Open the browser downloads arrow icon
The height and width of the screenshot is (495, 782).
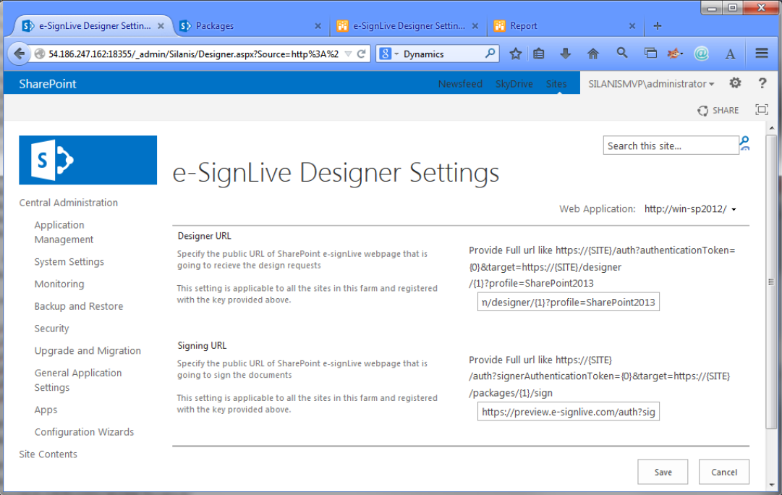click(566, 54)
